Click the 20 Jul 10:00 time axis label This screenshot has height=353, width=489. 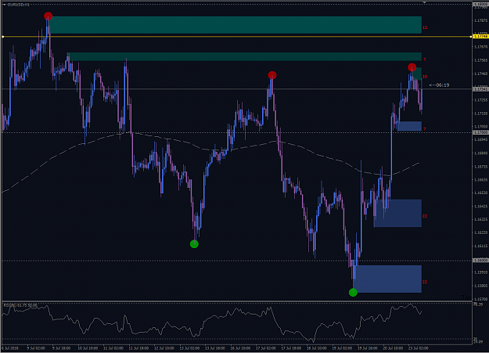tap(393, 348)
